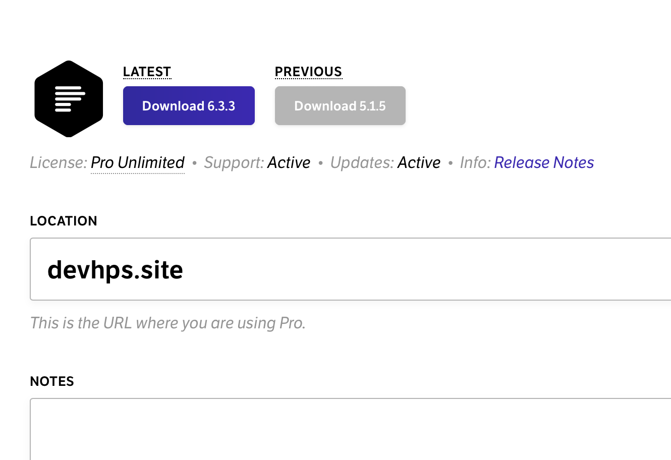Click the URL helper text below Location
The width and height of the screenshot is (671, 460).
168,323
